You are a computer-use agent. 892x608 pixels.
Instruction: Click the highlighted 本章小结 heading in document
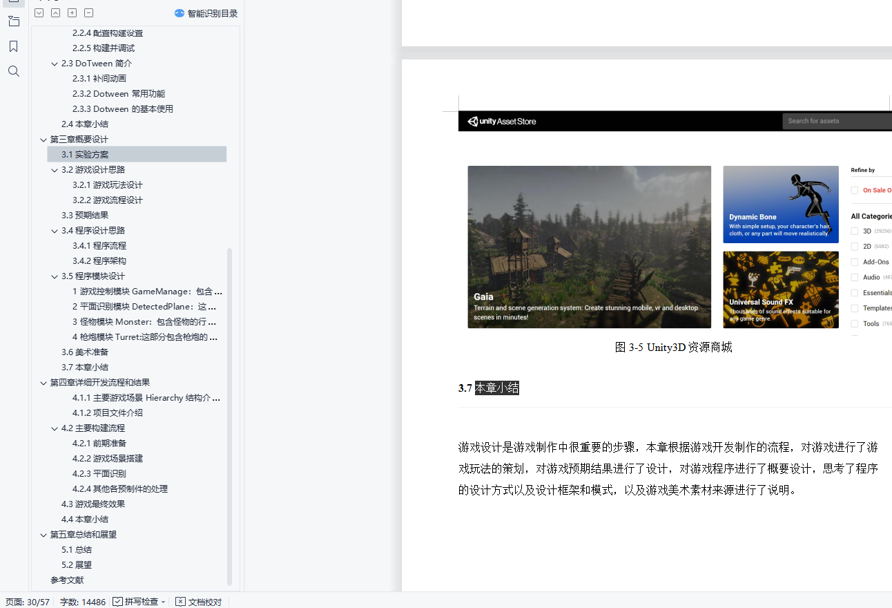[x=496, y=388]
